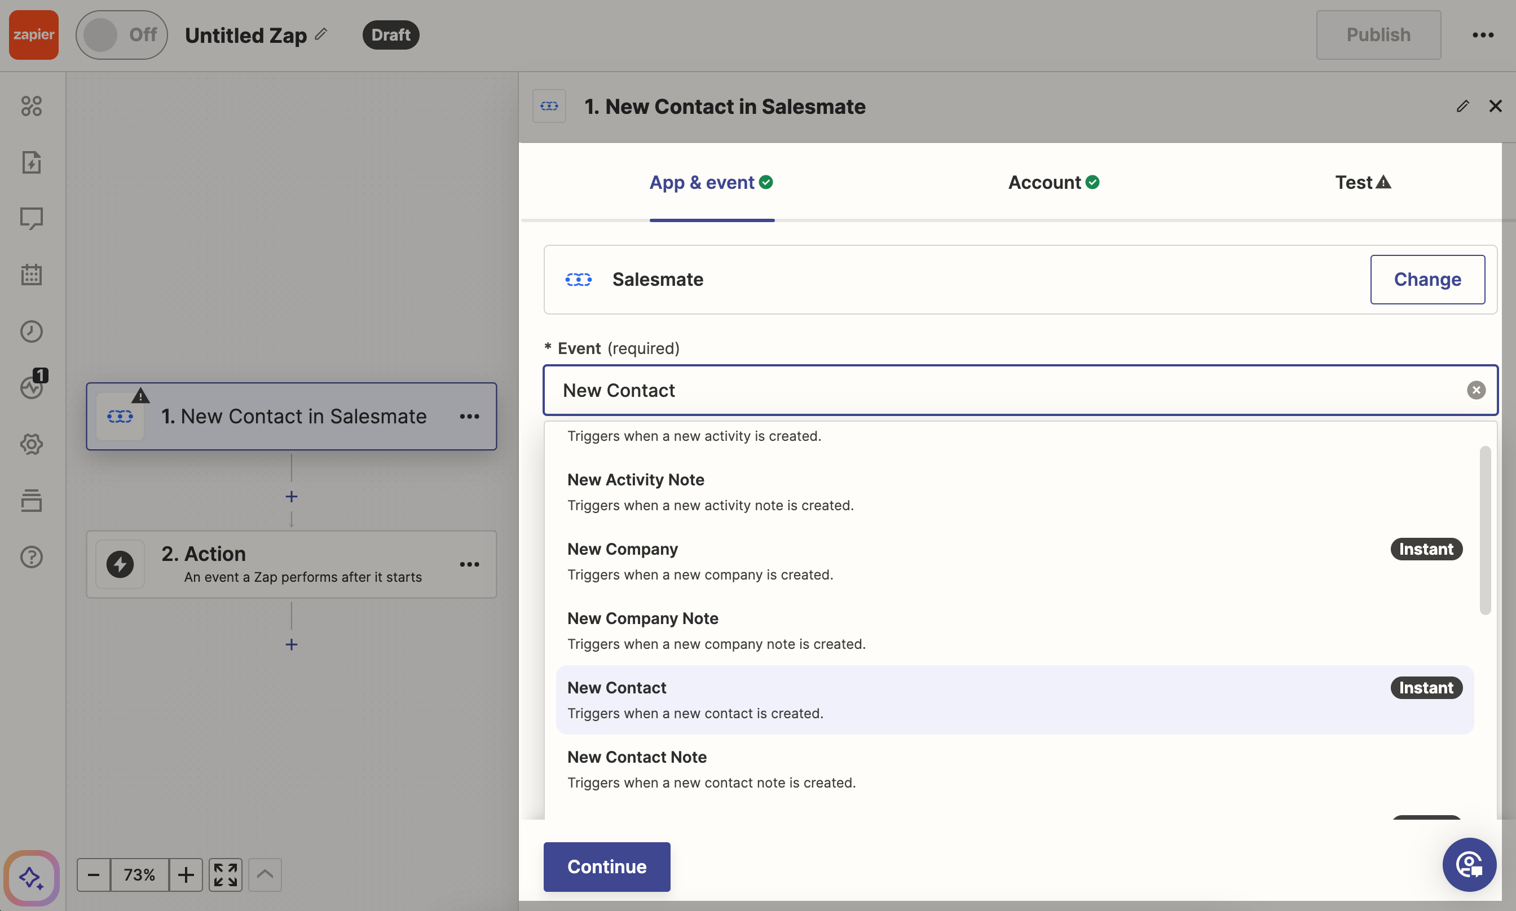This screenshot has width=1516, height=911.
Task: Open the Zap file sidebar icon
Action: 32,162
